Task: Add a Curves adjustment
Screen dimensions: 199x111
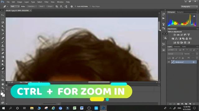Action: tap(182, 35)
